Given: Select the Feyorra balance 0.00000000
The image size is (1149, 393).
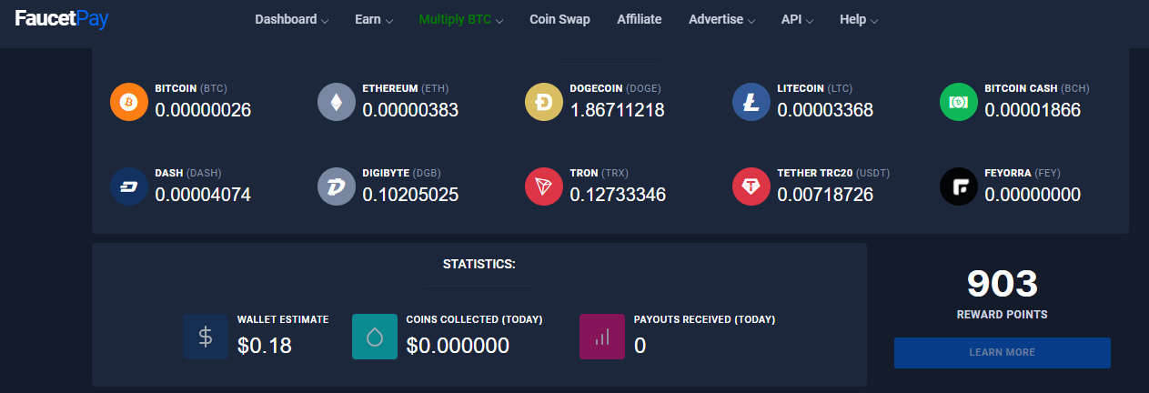Looking at the screenshot, I should coord(1033,194).
